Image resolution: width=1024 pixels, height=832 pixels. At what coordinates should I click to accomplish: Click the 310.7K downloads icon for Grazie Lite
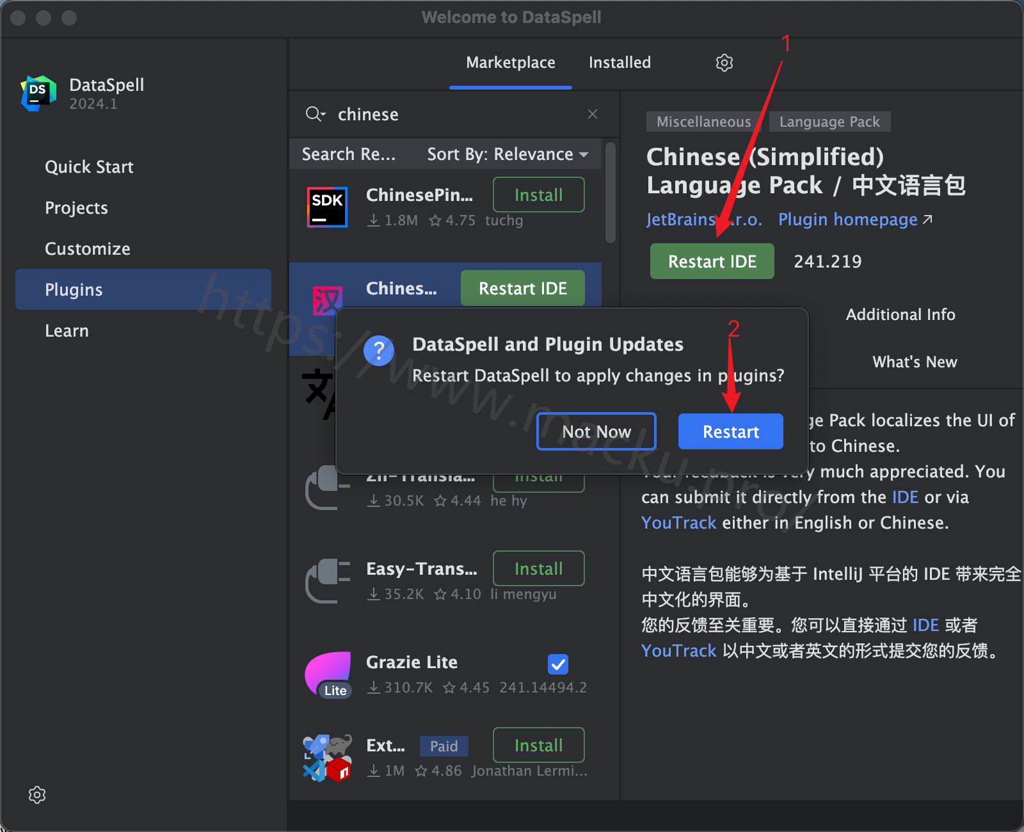coord(374,687)
